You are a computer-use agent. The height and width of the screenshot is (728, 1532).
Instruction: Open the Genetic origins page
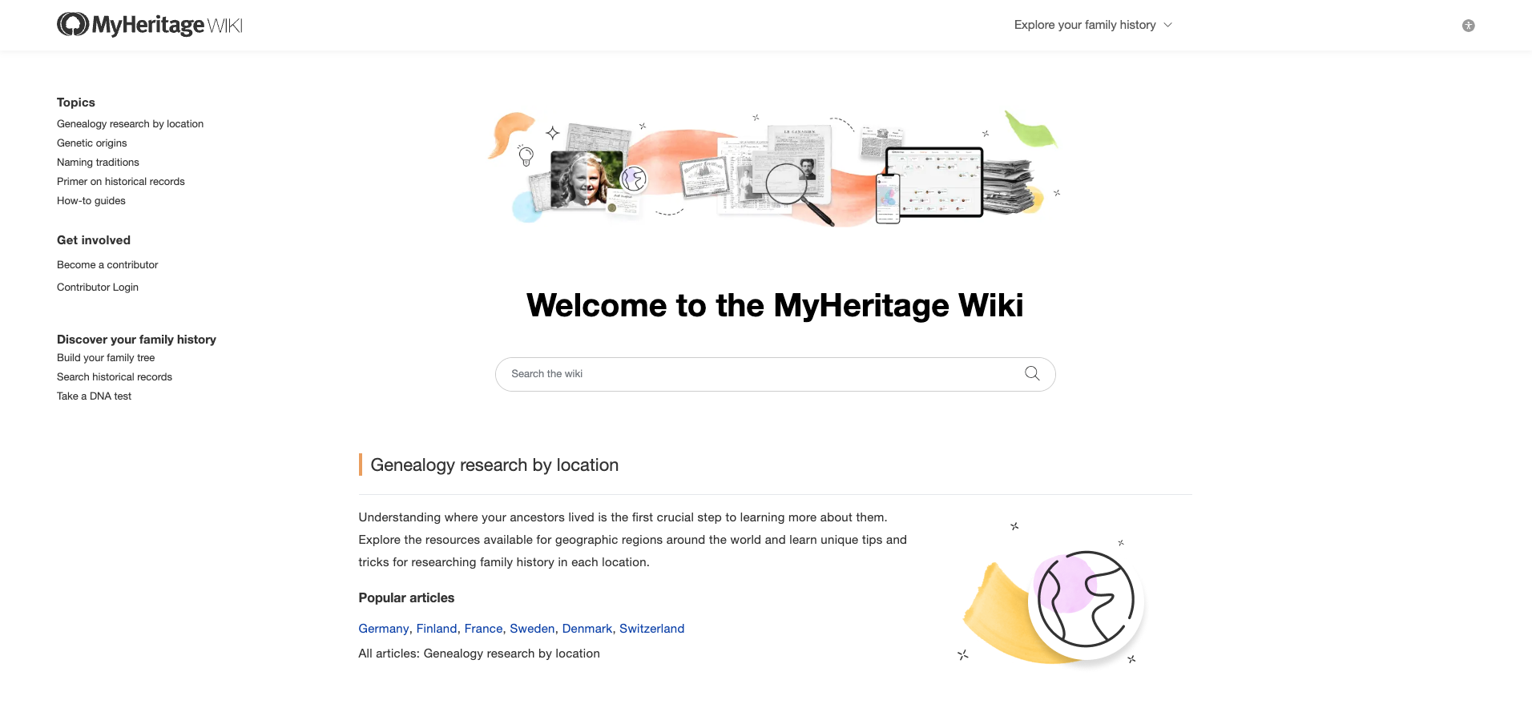91,143
